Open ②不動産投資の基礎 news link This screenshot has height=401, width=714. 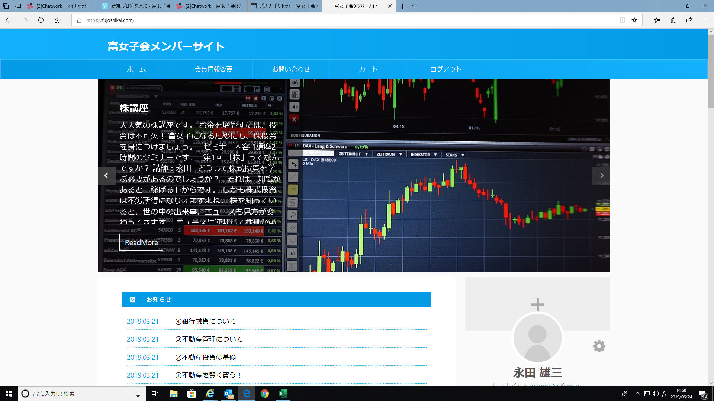[x=205, y=357]
